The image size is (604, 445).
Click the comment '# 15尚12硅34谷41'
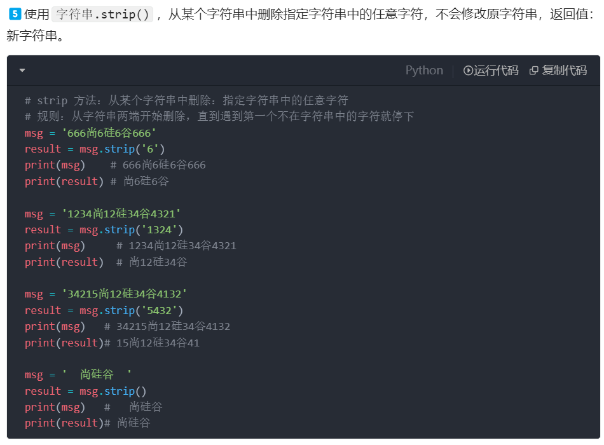tap(152, 343)
